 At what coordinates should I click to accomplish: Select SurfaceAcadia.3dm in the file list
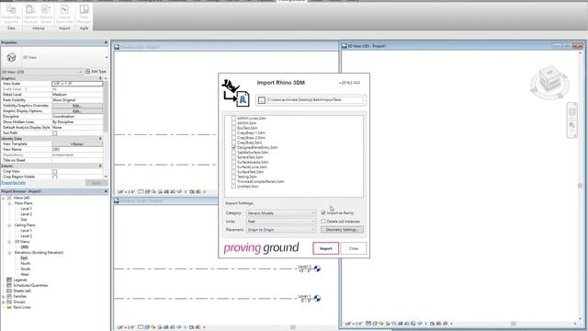point(253,162)
